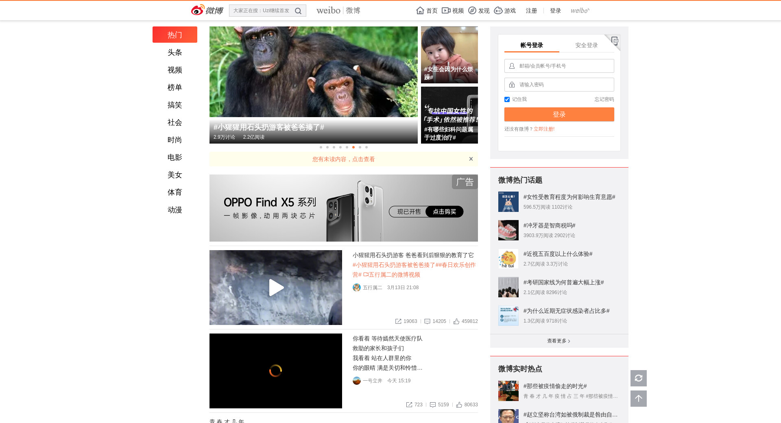Screen dimensions: 781x423
Task: Open the 首页 home icon
Action: tap(420, 11)
